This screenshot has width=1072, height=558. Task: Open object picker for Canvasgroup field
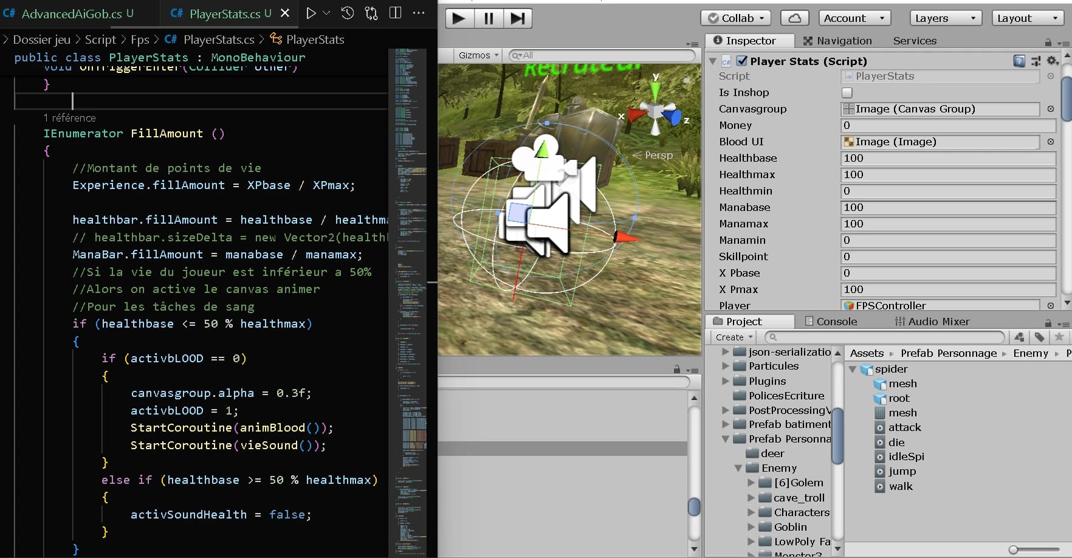[x=1051, y=109]
